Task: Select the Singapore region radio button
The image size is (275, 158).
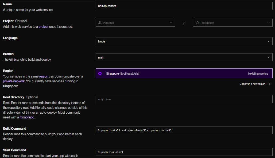Action: pyautogui.click(x=100, y=74)
